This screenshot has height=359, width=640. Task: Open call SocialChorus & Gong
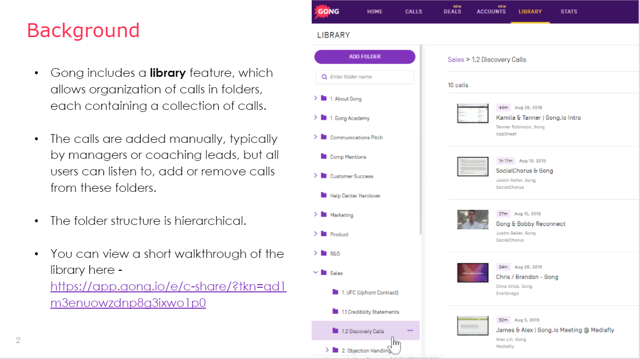pos(524,171)
